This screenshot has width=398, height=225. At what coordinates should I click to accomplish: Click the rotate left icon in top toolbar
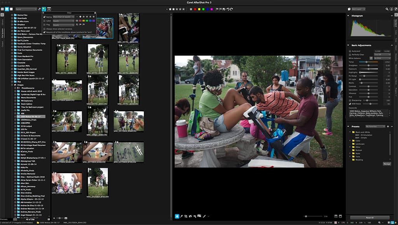228,9
